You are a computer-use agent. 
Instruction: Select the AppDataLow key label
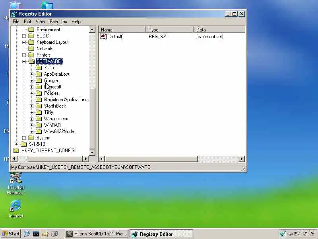(56, 74)
